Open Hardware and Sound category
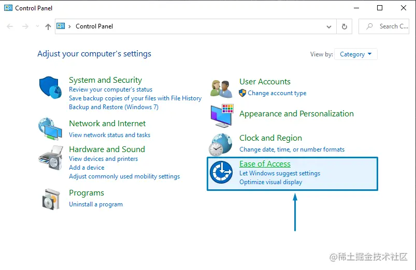The width and height of the screenshot is (416, 270). point(107,149)
